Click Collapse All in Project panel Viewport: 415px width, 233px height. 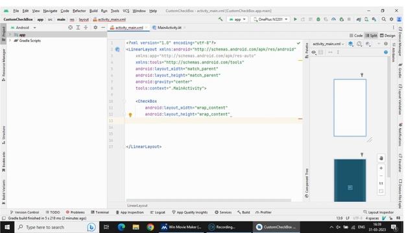click(86, 27)
